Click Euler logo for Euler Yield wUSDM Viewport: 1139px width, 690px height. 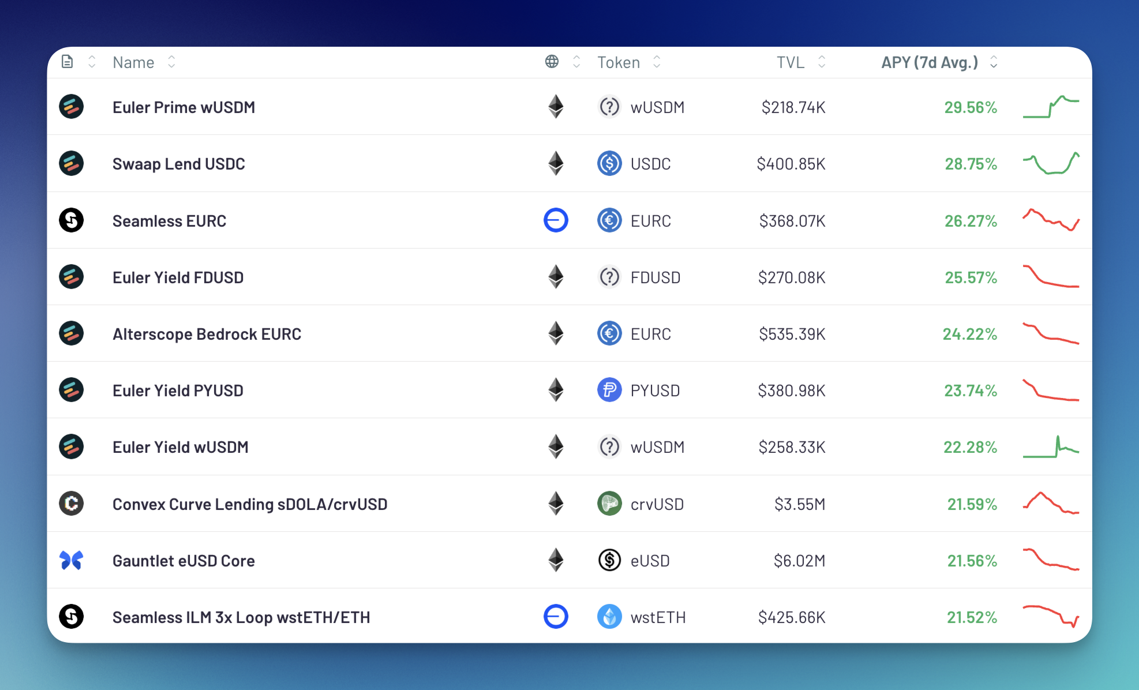pyautogui.click(x=72, y=447)
